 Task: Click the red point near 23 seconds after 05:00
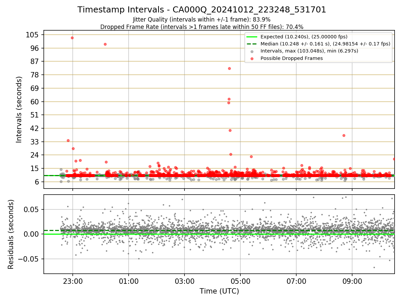251,157
